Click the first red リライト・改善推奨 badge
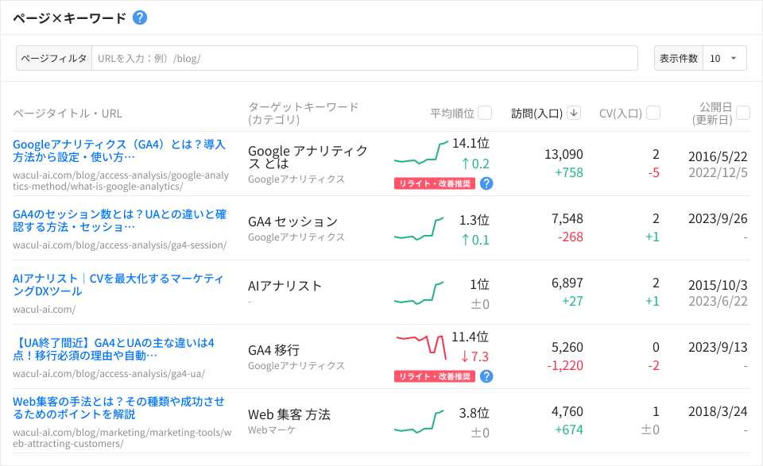 coord(434,183)
